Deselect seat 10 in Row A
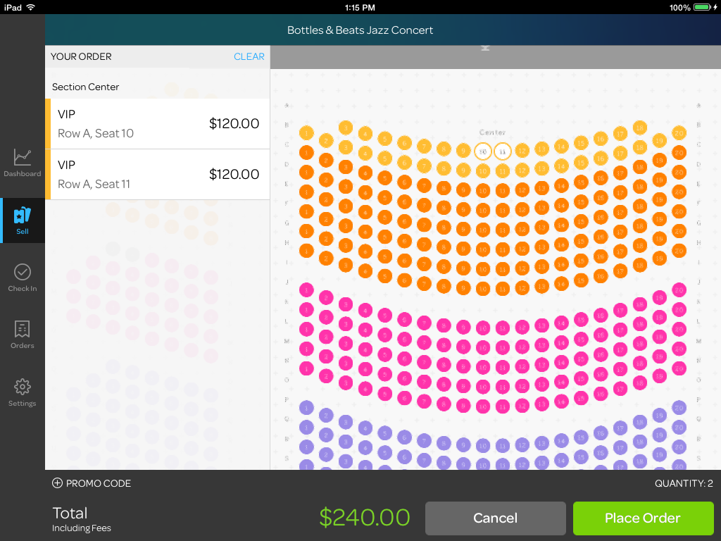The width and height of the screenshot is (721, 541). click(484, 151)
